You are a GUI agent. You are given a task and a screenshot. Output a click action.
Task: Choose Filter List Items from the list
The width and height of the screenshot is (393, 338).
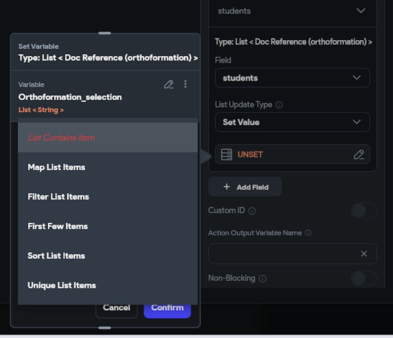(x=59, y=197)
